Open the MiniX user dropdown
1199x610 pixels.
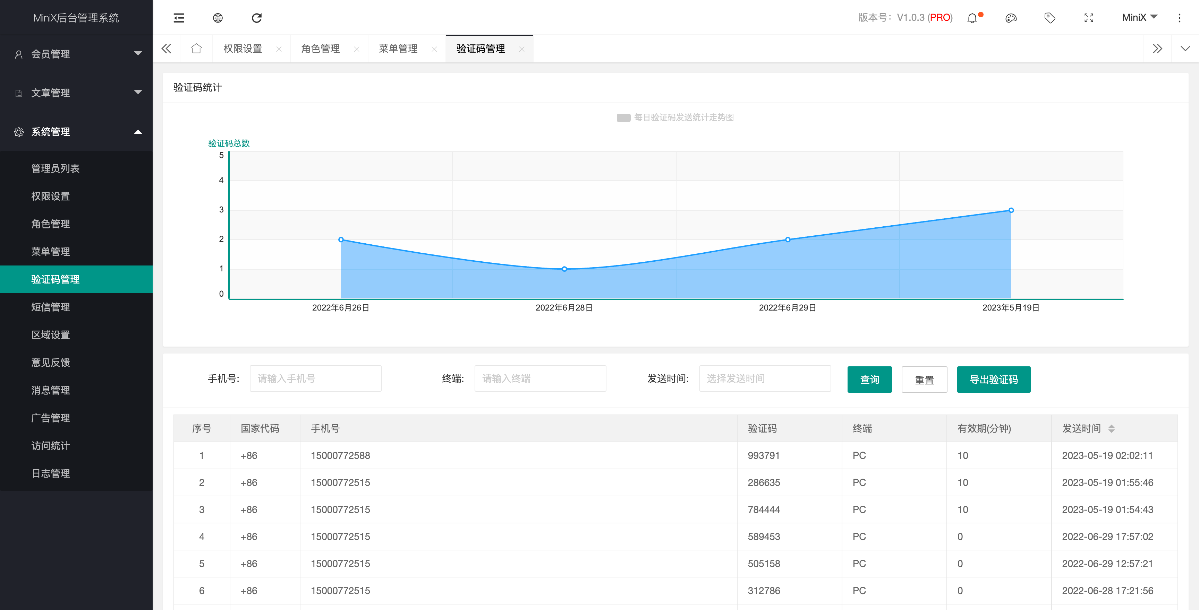[x=1139, y=18]
